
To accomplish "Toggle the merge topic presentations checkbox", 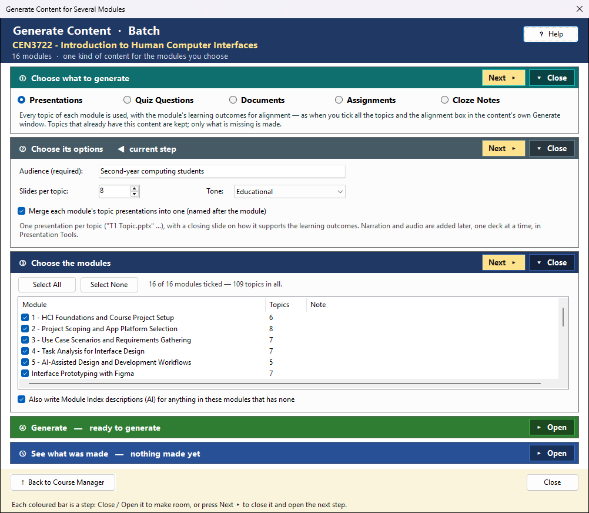I will click(22, 211).
